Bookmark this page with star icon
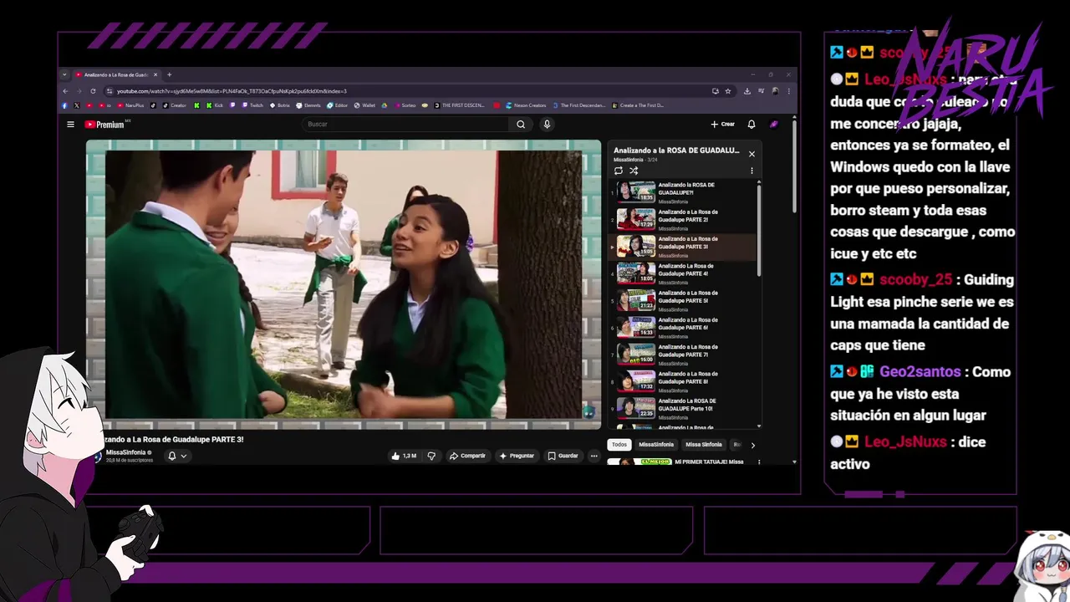This screenshot has height=602, width=1070. (x=728, y=91)
